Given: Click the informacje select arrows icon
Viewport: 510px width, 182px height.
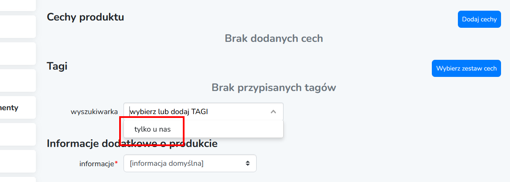Looking at the screenshot, I should coord(247,163).
